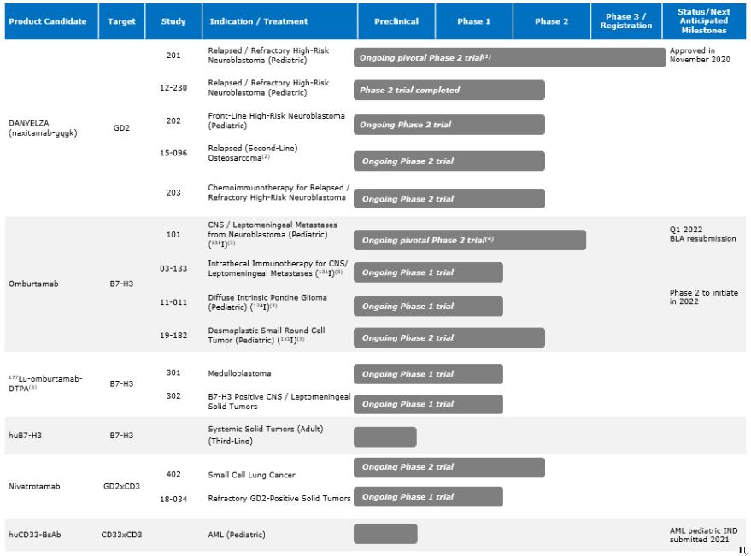This screenshot has height=556, width=751.
Task: Select the DANYELZA (naxitamab-gqgk) product cell
Action: point(43,128)
